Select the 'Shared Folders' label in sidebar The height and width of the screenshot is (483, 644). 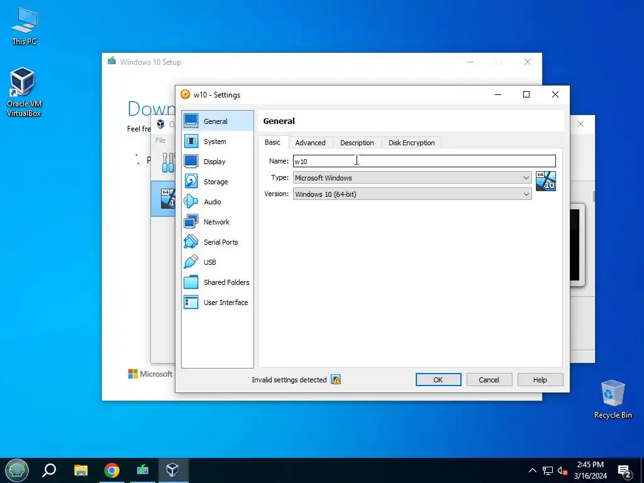tap(226, 282)
